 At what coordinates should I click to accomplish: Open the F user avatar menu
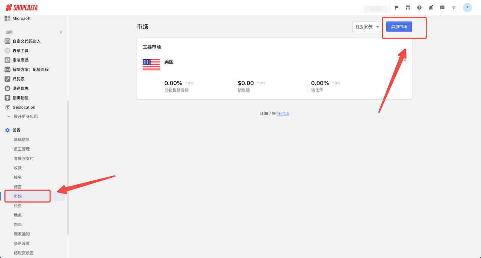point(467,7)
